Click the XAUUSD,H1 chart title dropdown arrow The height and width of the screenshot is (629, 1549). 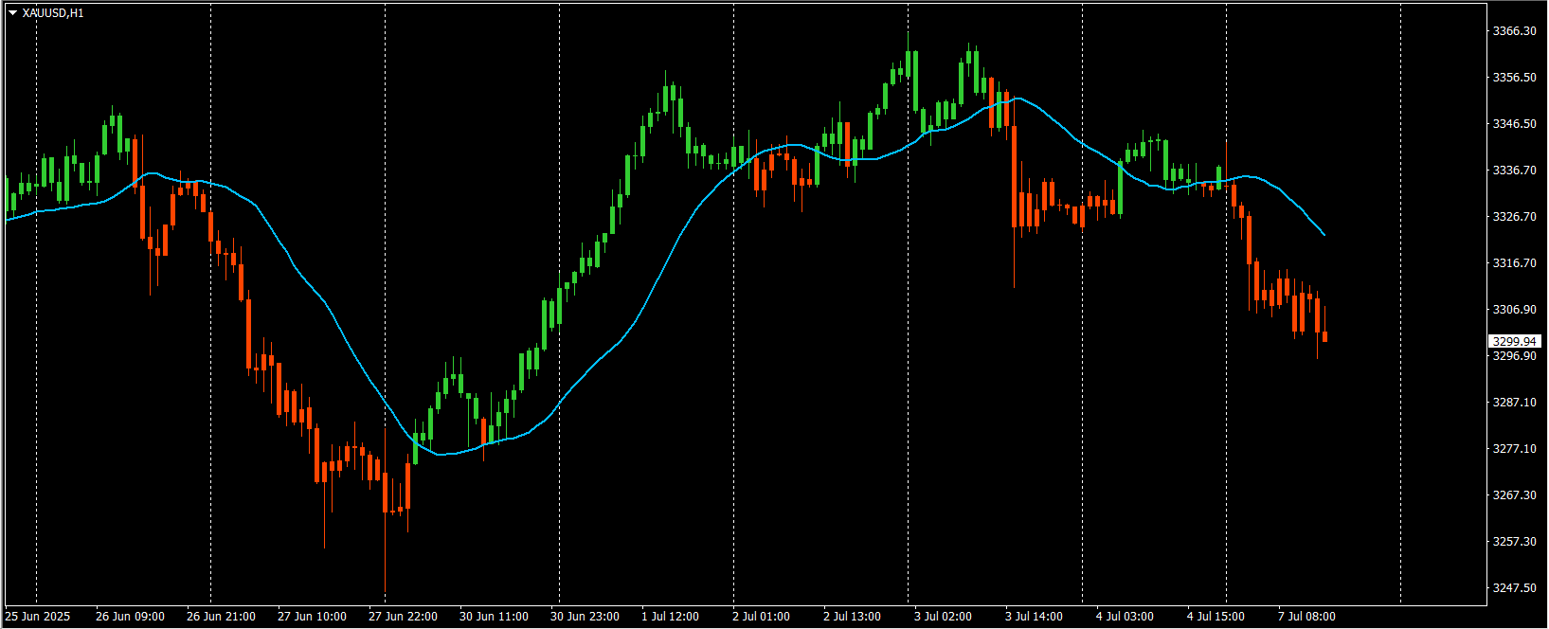[x=12, y=13]
